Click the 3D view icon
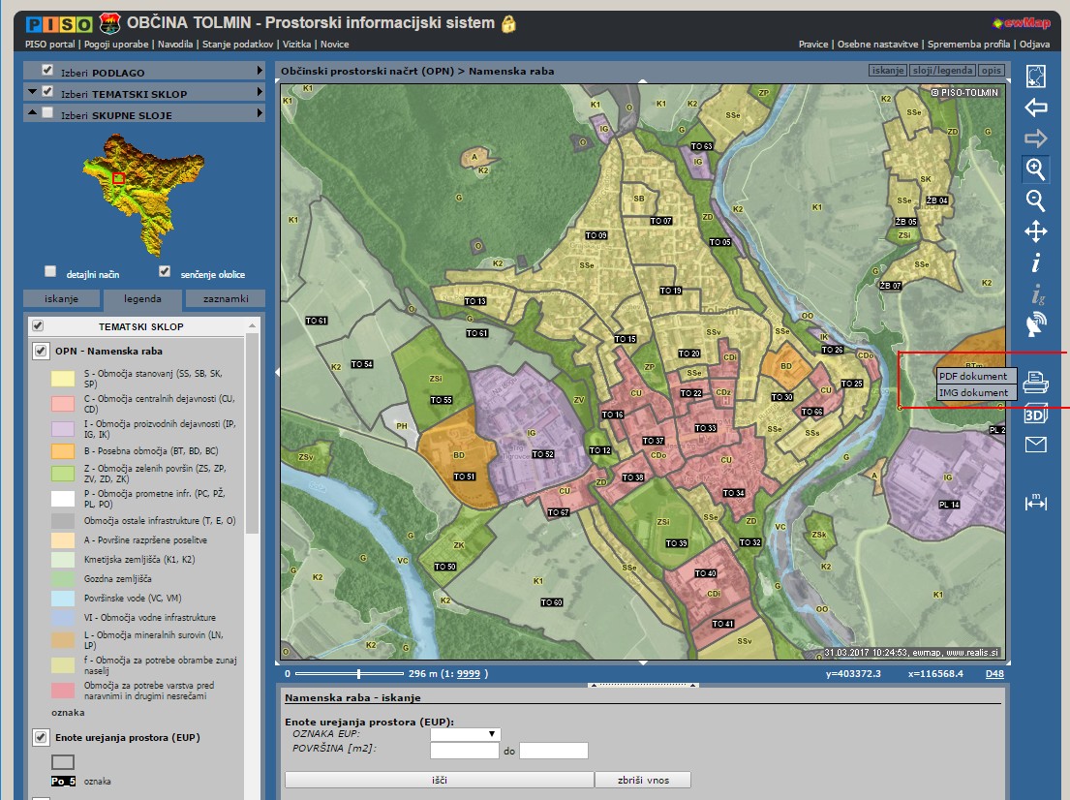Screen dimensions: 1070x800 coord(1035,415)
